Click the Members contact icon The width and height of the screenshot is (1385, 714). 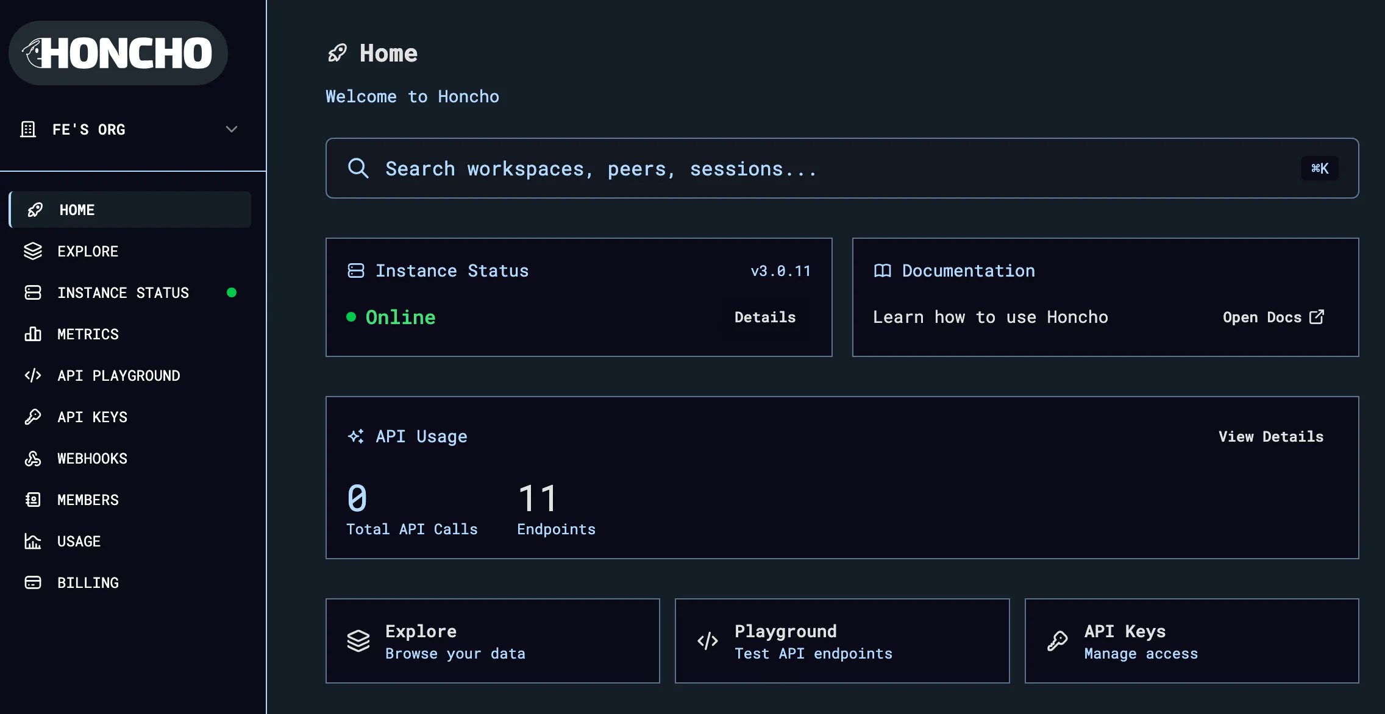33,500
